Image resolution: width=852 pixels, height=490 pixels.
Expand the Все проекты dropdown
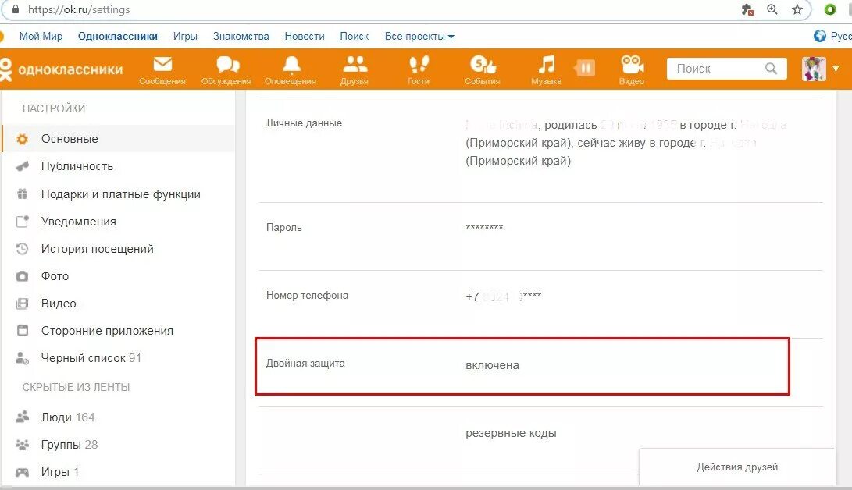tap(419, 37)
